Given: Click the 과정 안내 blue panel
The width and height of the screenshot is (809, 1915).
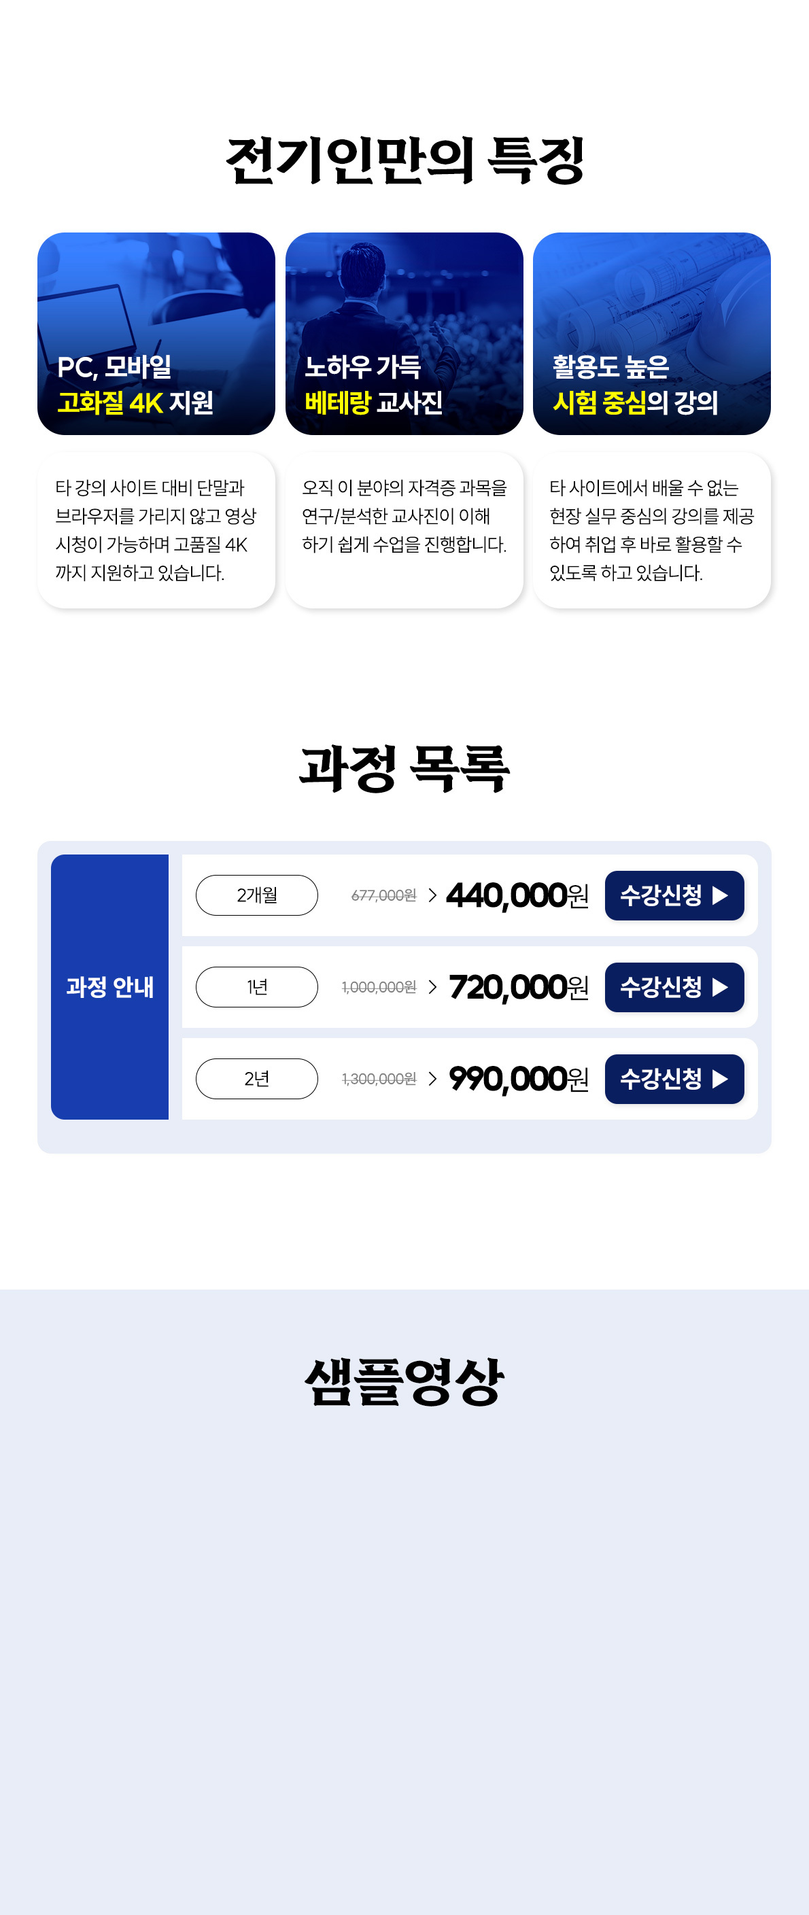Looking at the screenshot, I should 110,986.
